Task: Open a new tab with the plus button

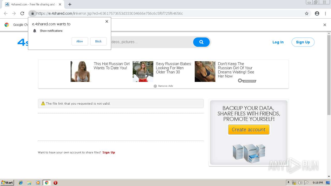Action: coord(70,4)
